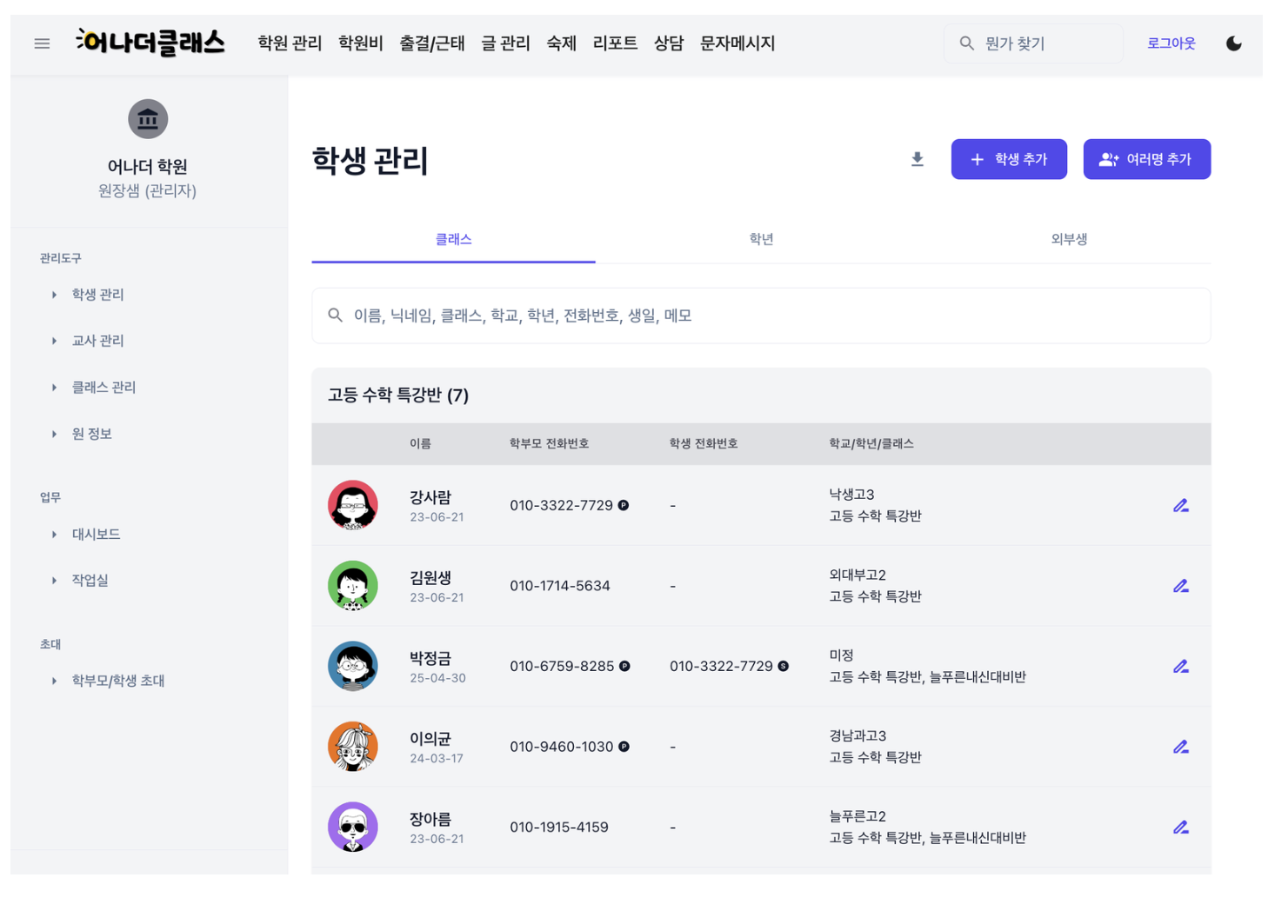
Task: Edit 박정금's record with pencil icon
Action: [x=1180, y=666]
